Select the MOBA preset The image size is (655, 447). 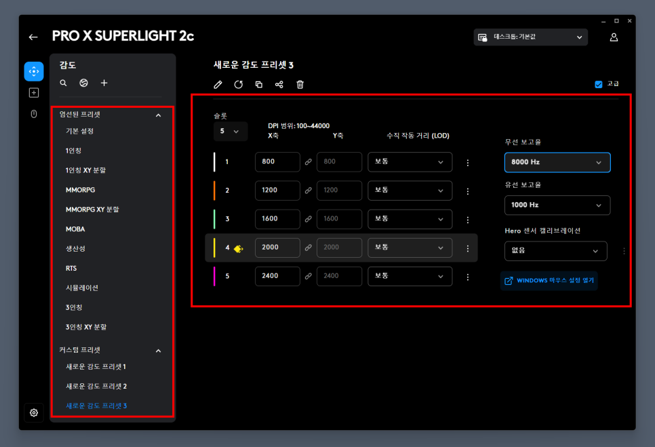click(x=75, y=229)
